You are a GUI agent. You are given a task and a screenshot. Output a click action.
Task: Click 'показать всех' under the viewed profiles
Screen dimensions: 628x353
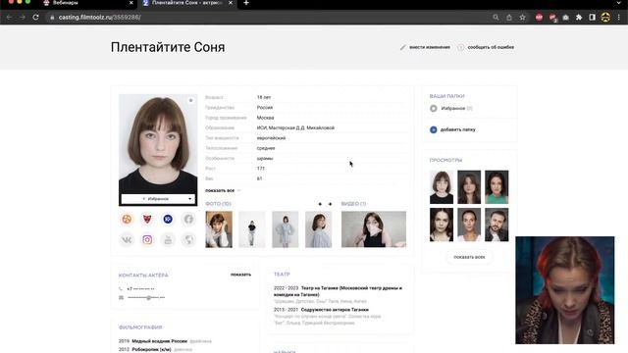point(469,257)
